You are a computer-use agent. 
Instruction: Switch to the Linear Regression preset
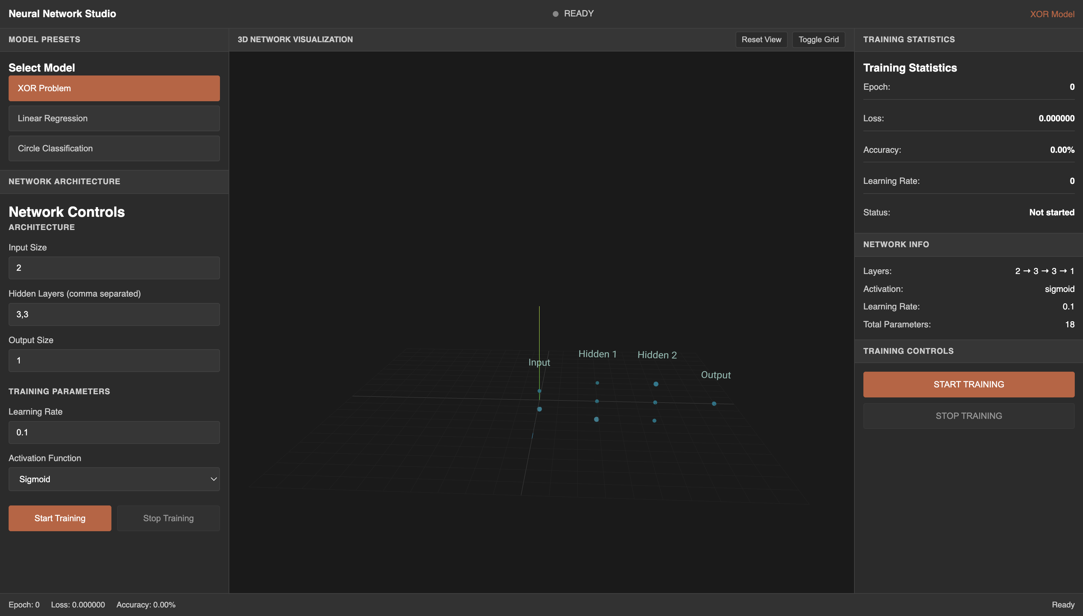click(x=114, y=118)
